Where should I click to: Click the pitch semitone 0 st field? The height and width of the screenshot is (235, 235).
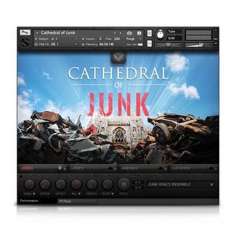pos(138,182)
